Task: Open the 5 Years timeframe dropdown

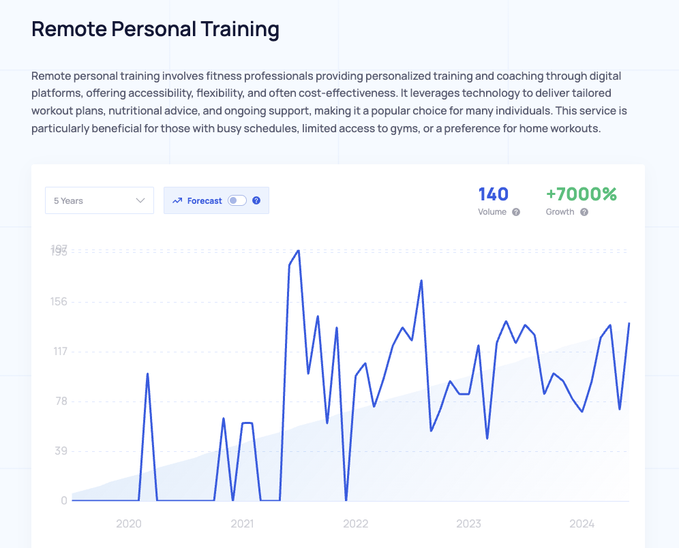Action: tap(99, 200)
